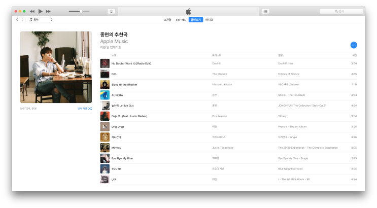Adjust the volume slider knob
The width and height of the screenshot is (377, 208).
point(81,11)
